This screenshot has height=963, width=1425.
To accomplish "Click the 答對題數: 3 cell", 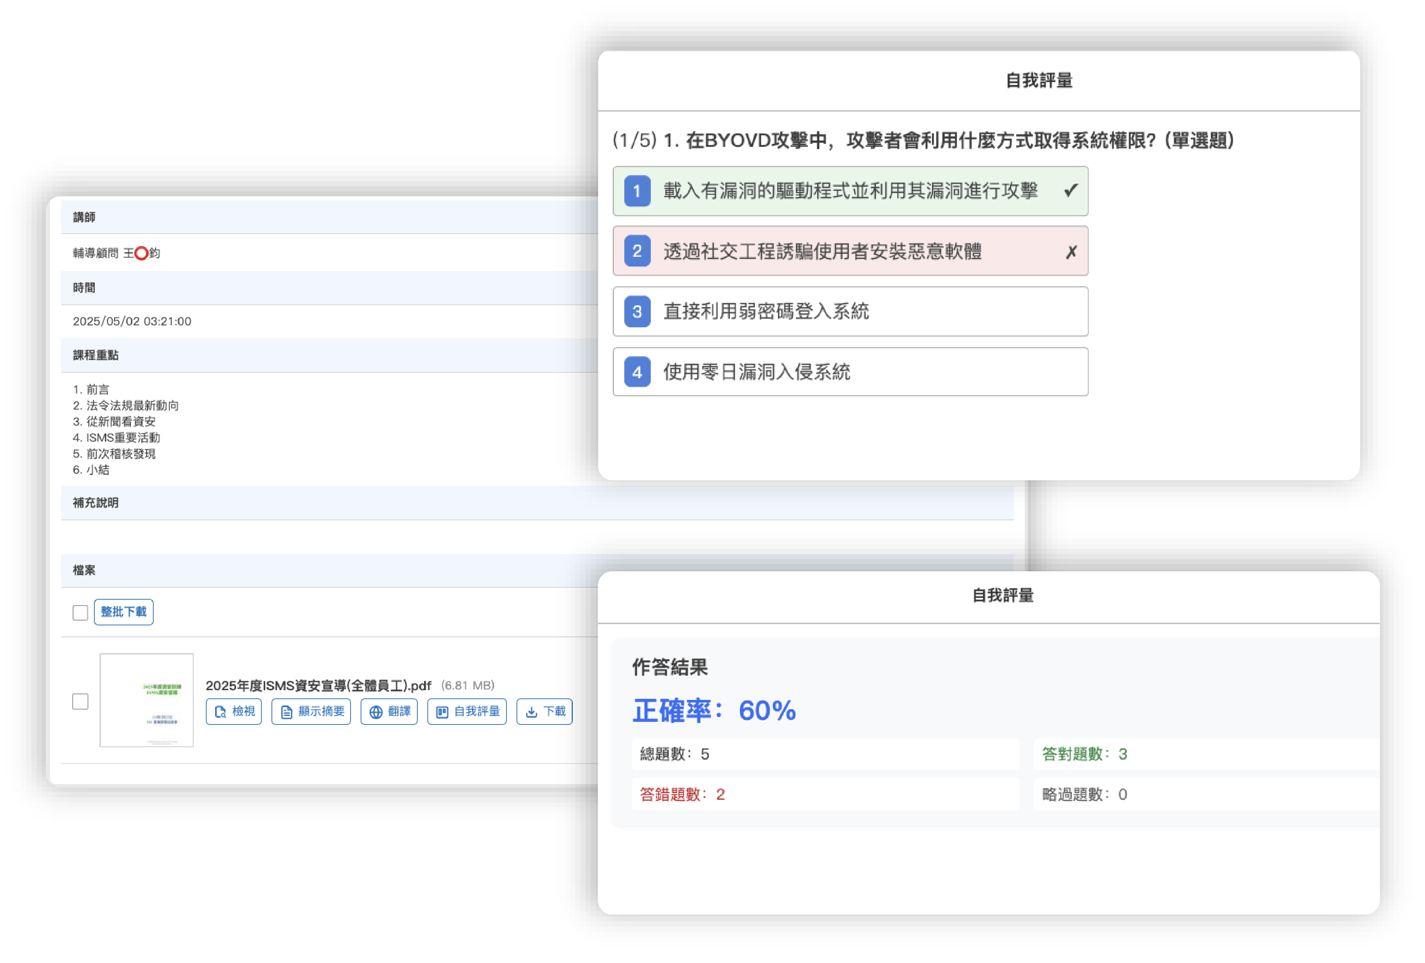I will (1207, 754).
